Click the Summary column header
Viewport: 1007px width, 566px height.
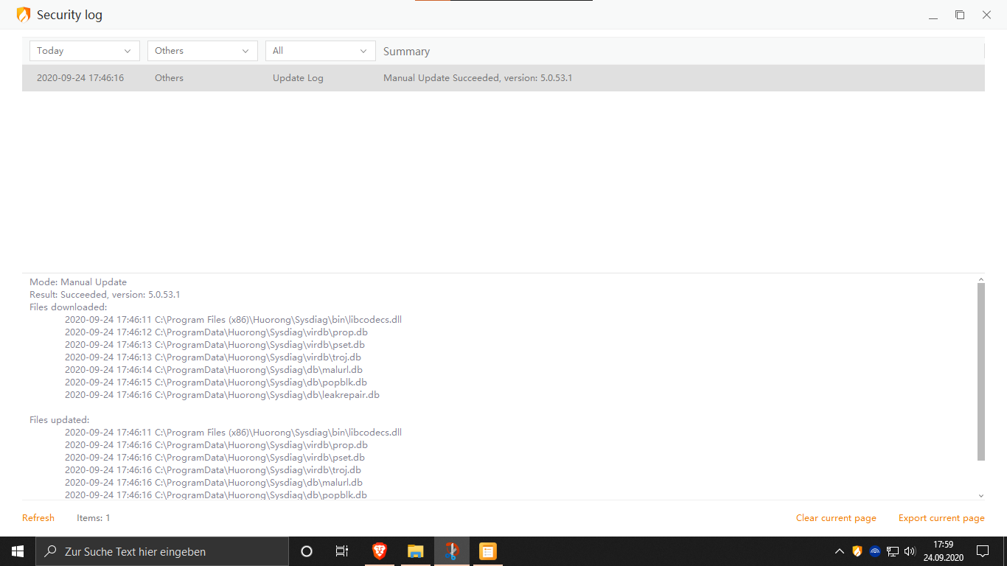click(406, 52)
